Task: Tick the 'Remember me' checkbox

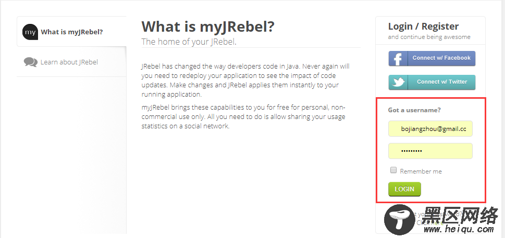Action: click(393, 170)
